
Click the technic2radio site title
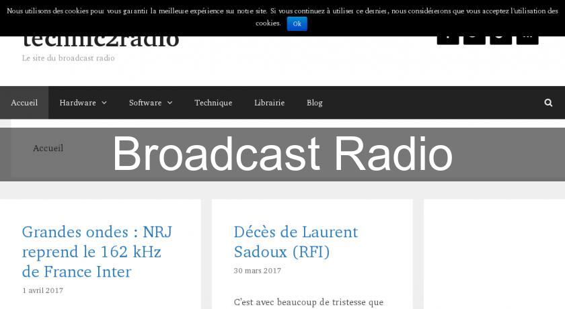[100, 42]
